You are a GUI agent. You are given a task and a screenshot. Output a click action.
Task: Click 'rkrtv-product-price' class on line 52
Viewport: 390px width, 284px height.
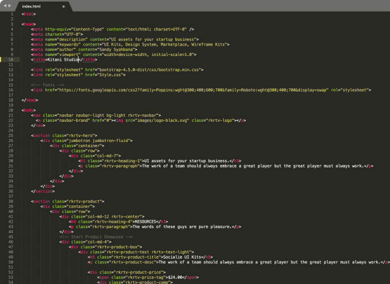[x=138, y=272]
